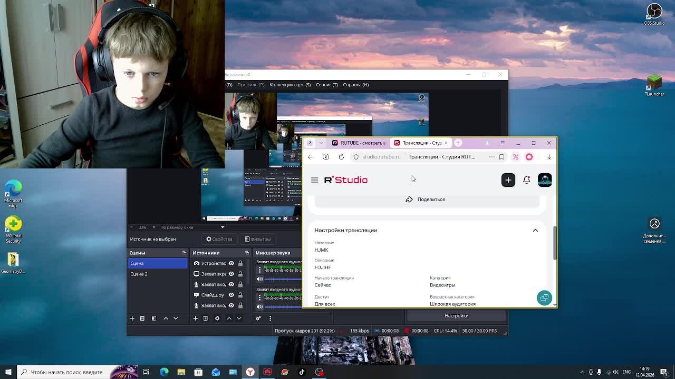This screenshot has height=379, width=675.
Task: Open the Коллекция сцен menu in OBS
Action: 290,85
